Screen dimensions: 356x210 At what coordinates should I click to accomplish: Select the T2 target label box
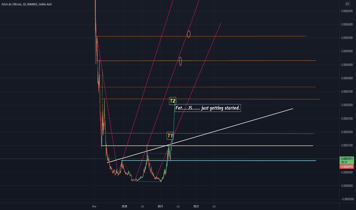173,101
